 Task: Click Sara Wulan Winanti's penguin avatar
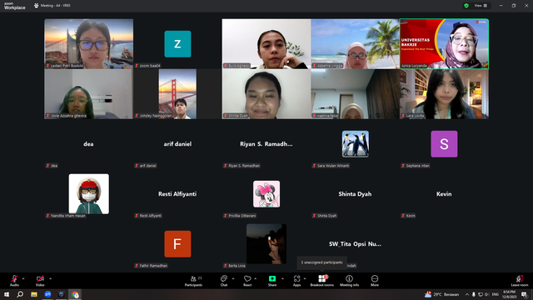356,144
